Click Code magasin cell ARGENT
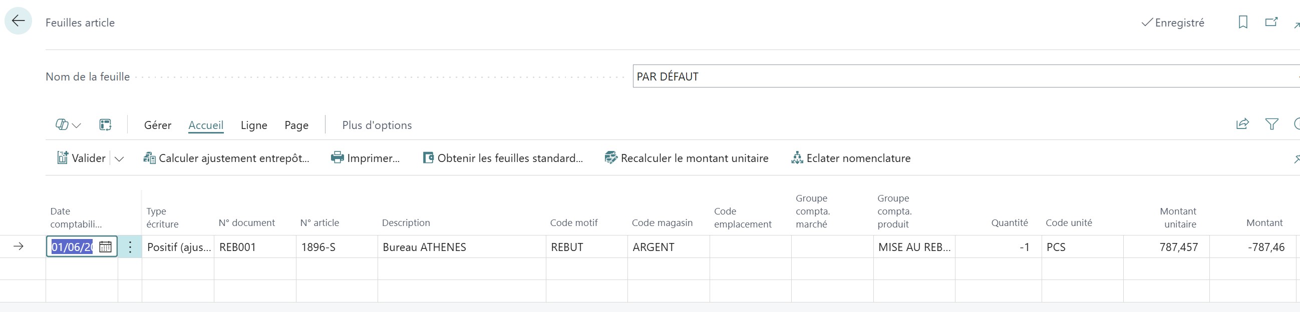This screenshot has height=312, width=1300. click(x=669, y=247)
